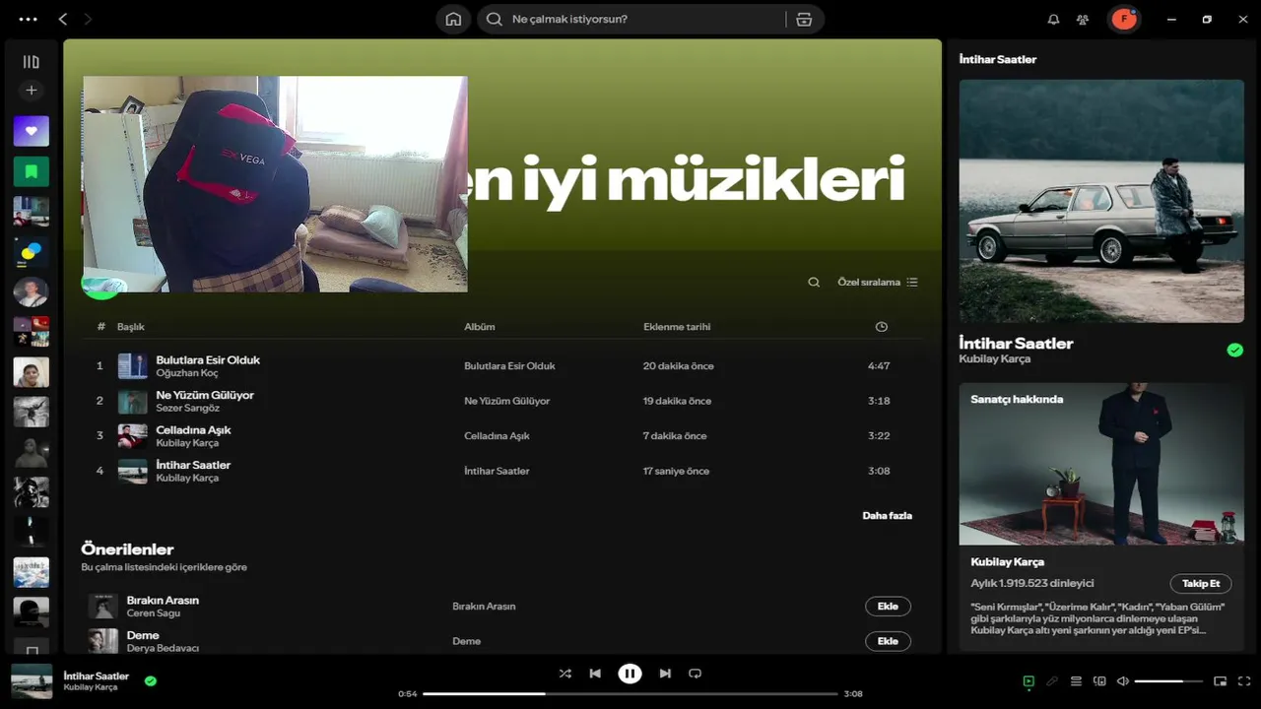Image resolution: width=1261 pixels, height=709 pixels.
Task: Open the Özel sıralama sort dropdown
Action: click(877, 282)
